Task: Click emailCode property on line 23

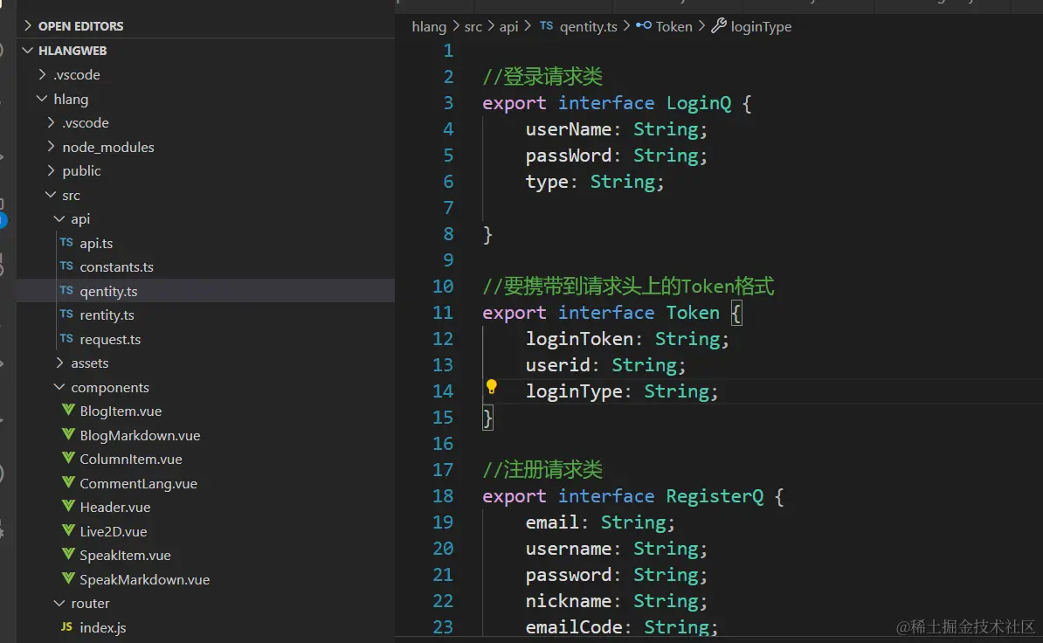Action: [573, 627]
